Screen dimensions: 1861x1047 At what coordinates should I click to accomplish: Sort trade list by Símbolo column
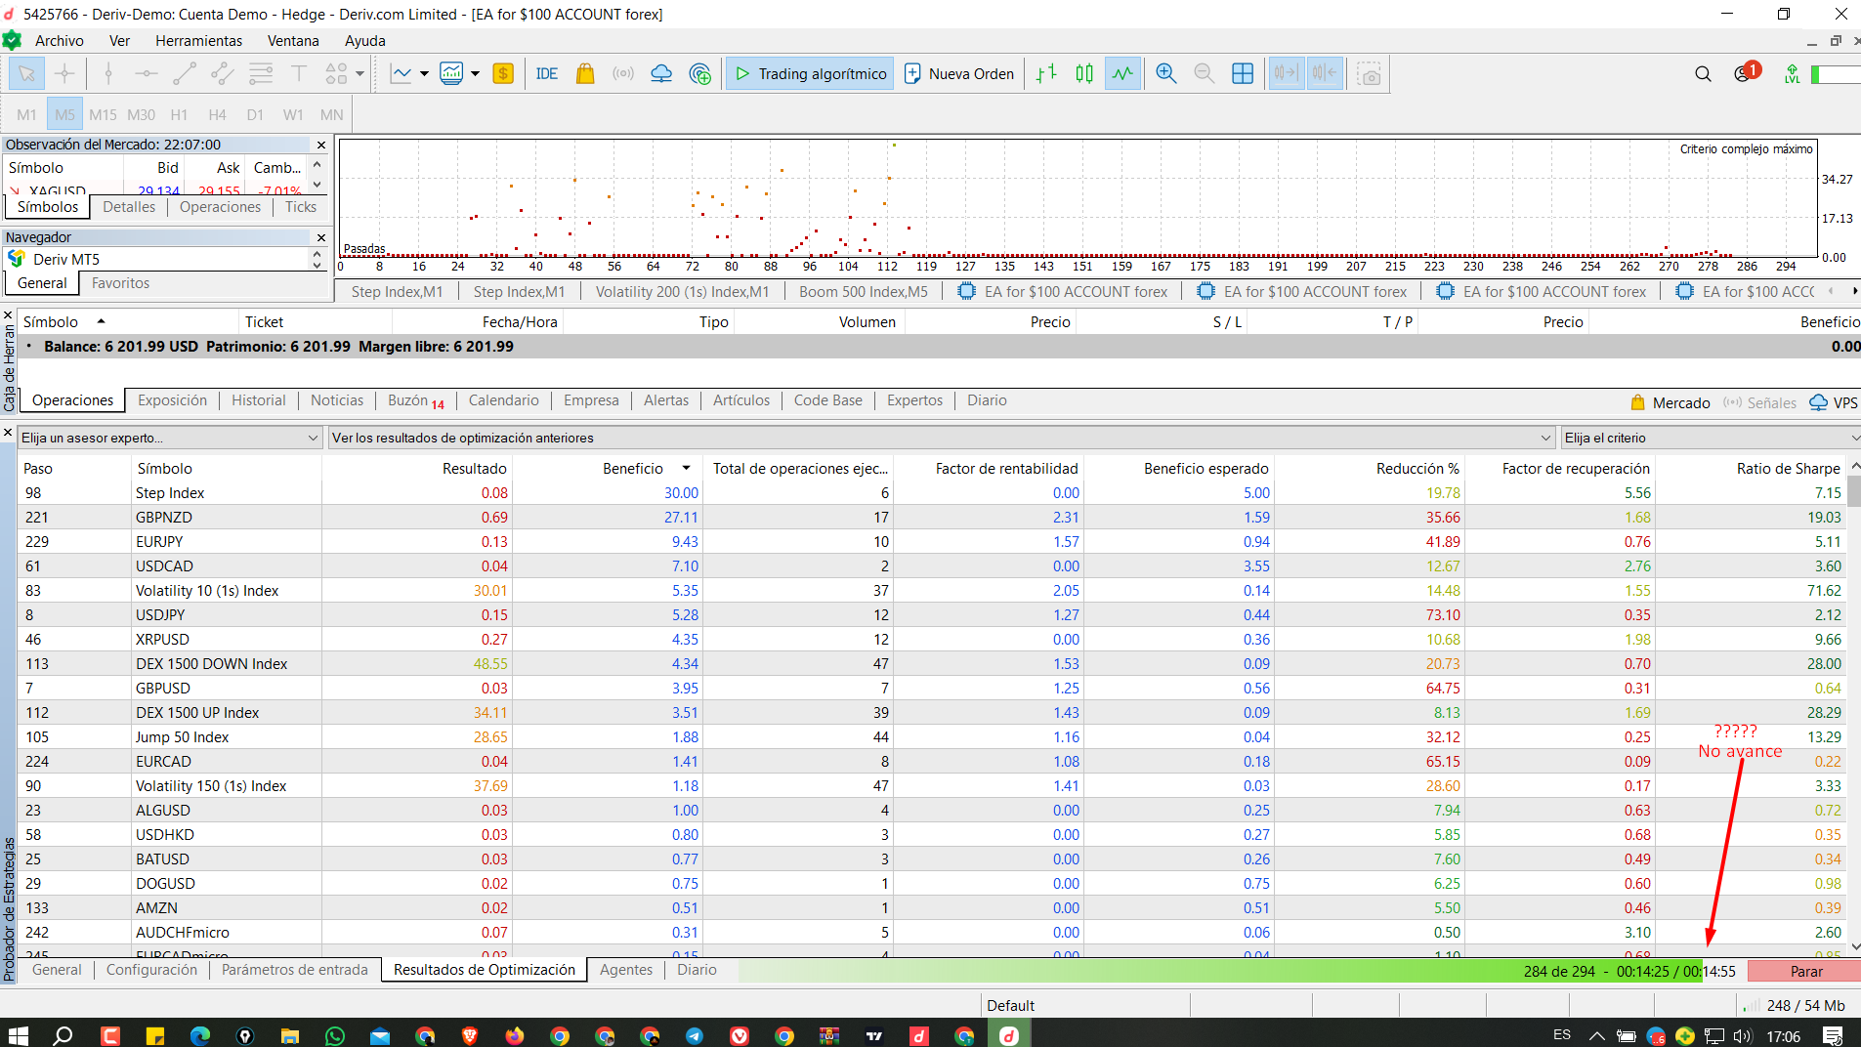[51, 322]
